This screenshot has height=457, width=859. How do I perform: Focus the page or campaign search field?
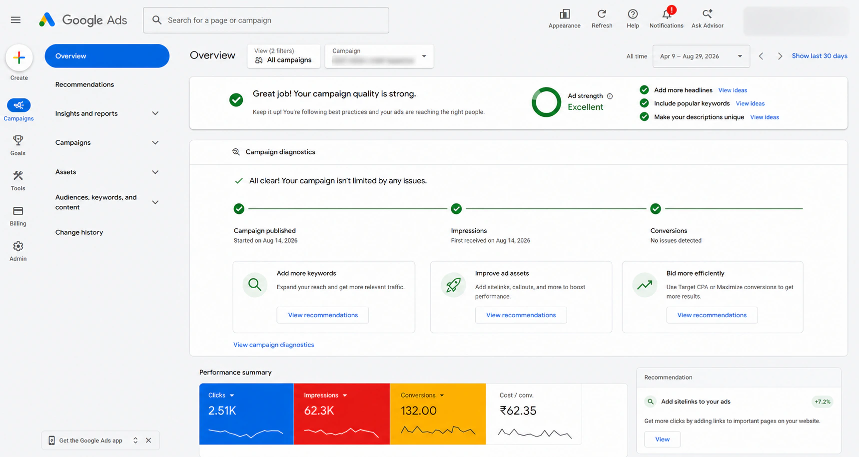[x=266, y=20]
